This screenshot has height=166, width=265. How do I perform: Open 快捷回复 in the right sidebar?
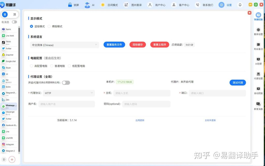259,16
